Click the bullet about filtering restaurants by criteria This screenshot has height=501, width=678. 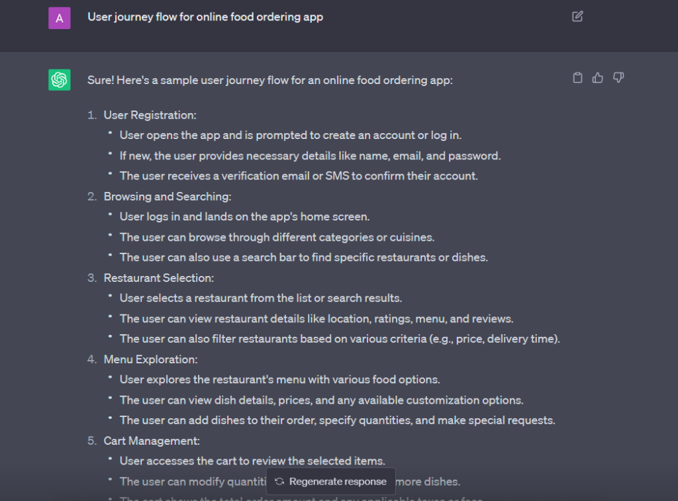pos(340,339)
